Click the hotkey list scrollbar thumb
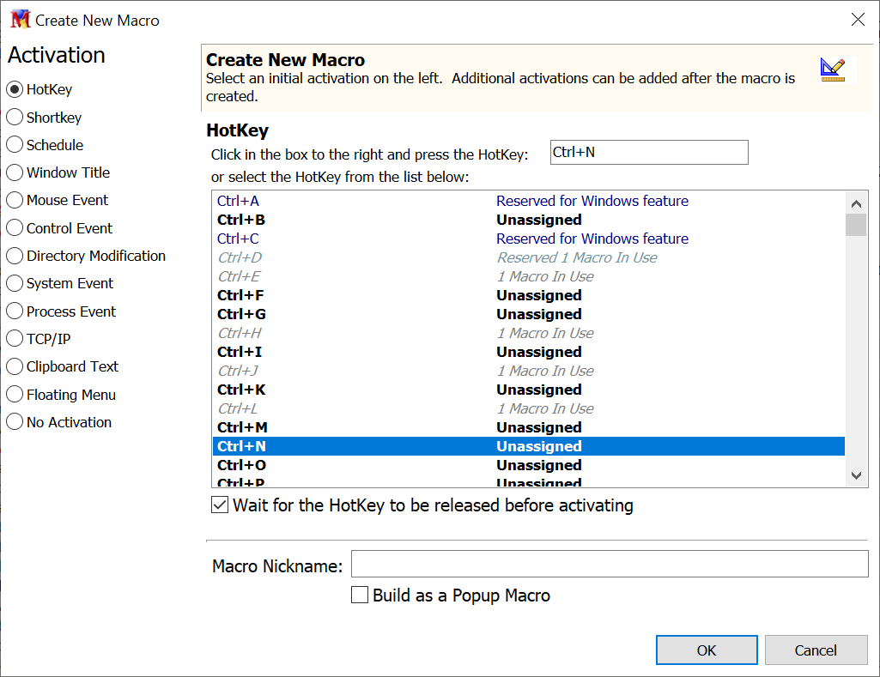Screen dimensions: 880x677 [x=855, y=225]
